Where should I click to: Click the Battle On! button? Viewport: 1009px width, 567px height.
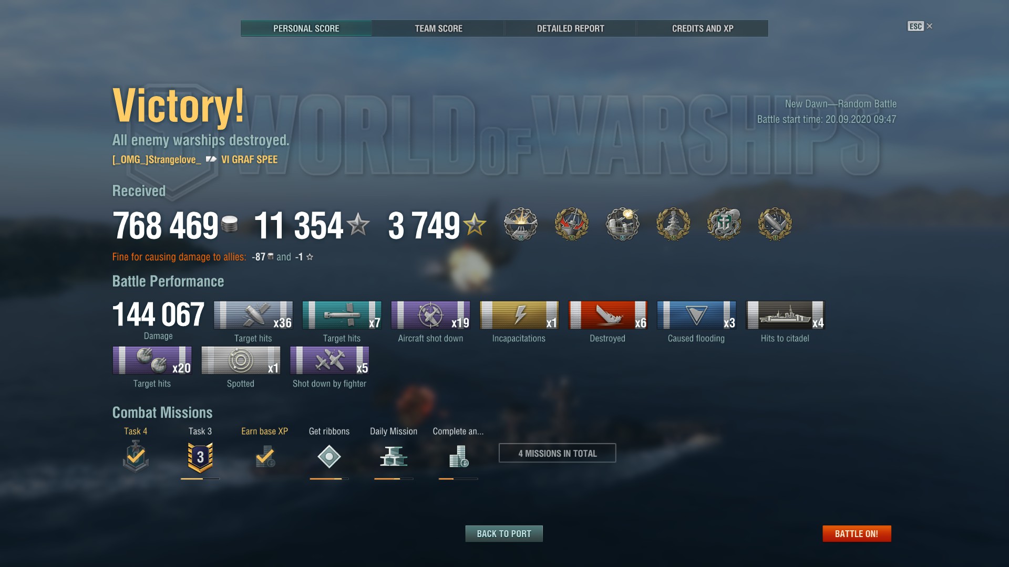[x=857, y=533]
